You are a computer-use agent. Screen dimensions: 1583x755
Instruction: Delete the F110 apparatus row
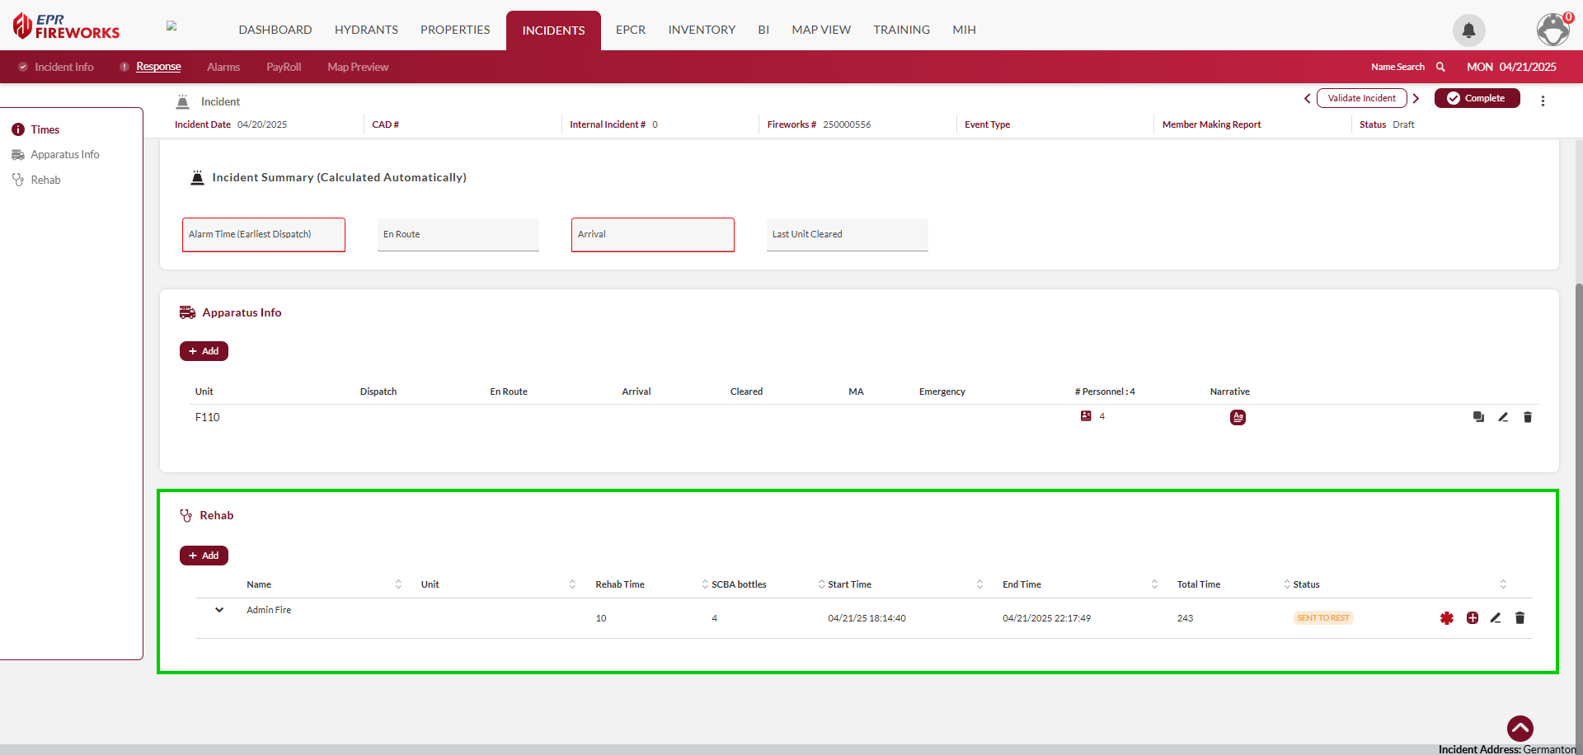[1527, 417]
